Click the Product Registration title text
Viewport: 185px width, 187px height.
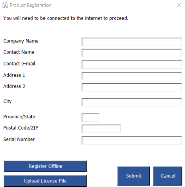(30, 5)
